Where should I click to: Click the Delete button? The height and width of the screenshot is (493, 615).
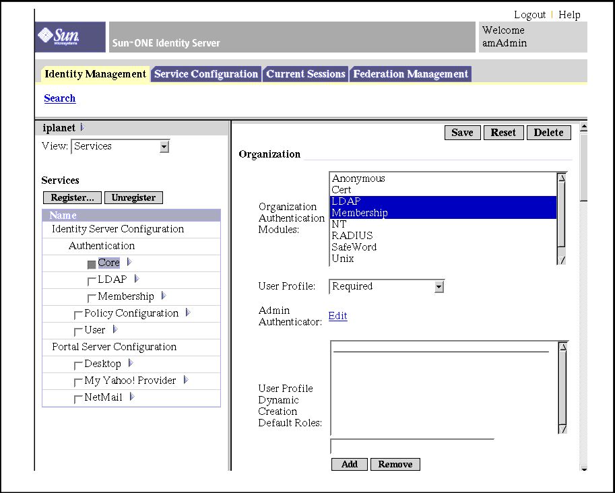[548, 133]
